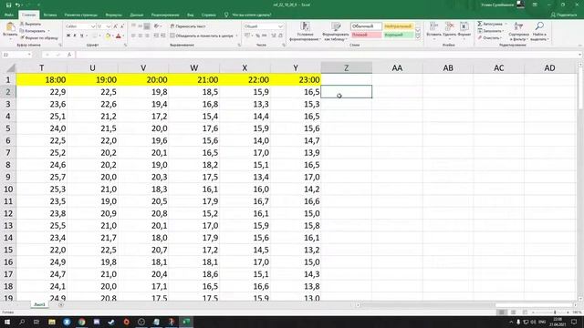Switch to the Formulas (Формулы) tab

click(x=113, y=15)
